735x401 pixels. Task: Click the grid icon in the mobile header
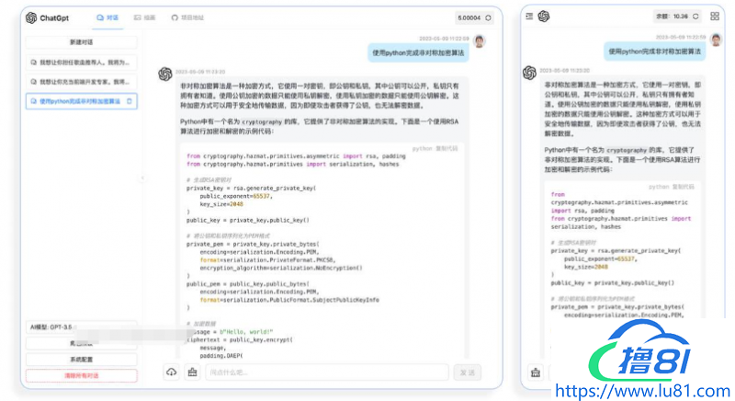(715, 16)
